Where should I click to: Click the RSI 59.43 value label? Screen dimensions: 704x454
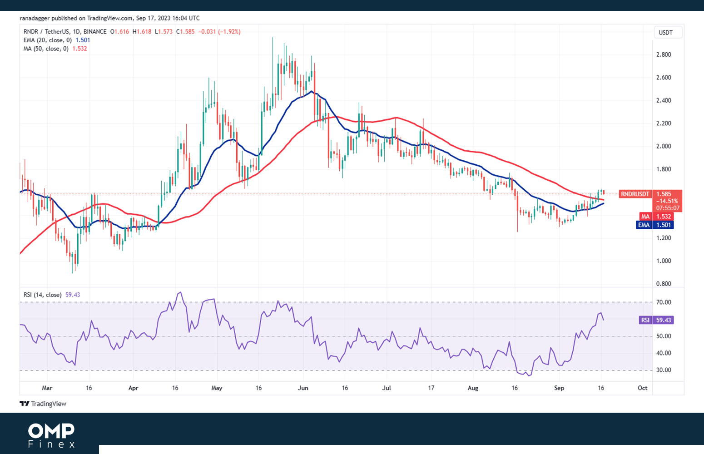click(656, 320)
